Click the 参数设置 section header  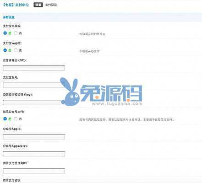coord(9,17)
